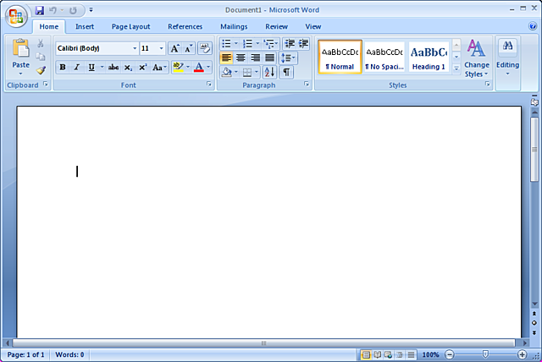Click the Redo/Repeat icon in Quick Access Toolbar
This screenshot has height=362, width=542.
73,10
